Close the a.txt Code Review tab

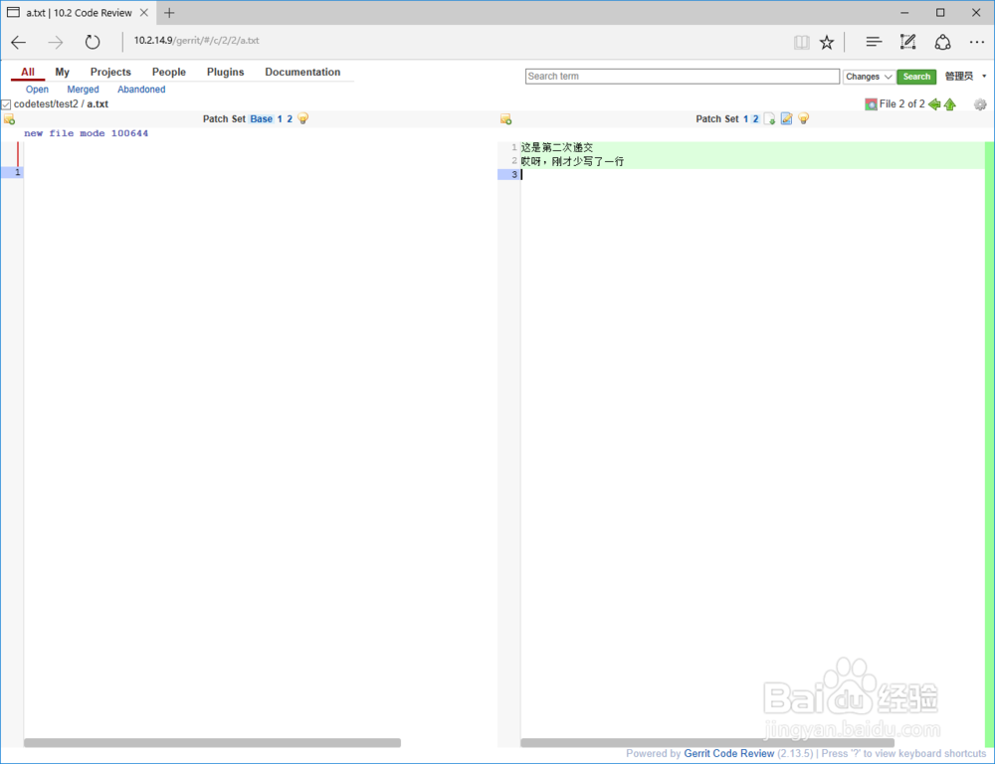pos(144,13)
